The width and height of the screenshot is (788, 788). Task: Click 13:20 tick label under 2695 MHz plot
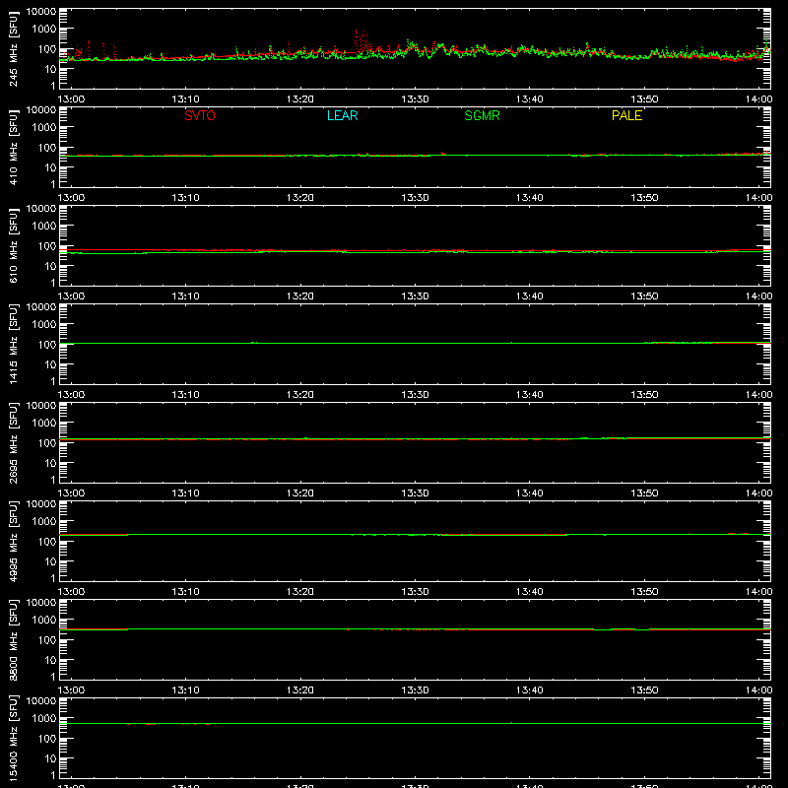click(x=300, y=493)
